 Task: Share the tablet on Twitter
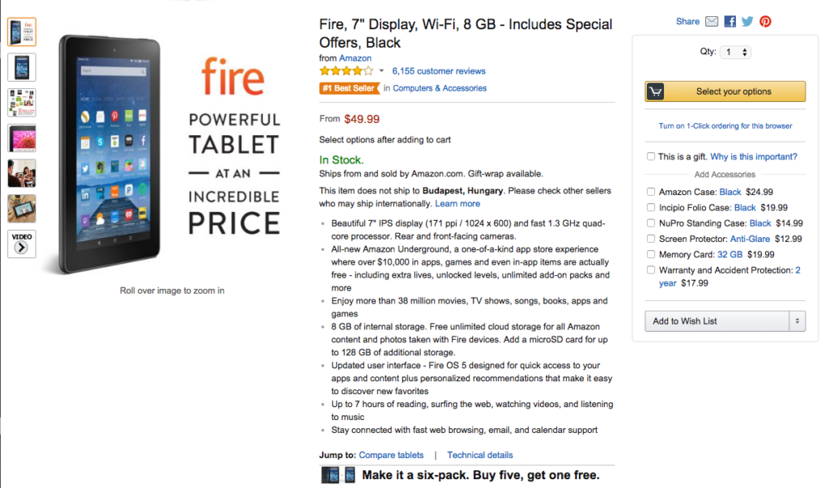pos(746,21)
